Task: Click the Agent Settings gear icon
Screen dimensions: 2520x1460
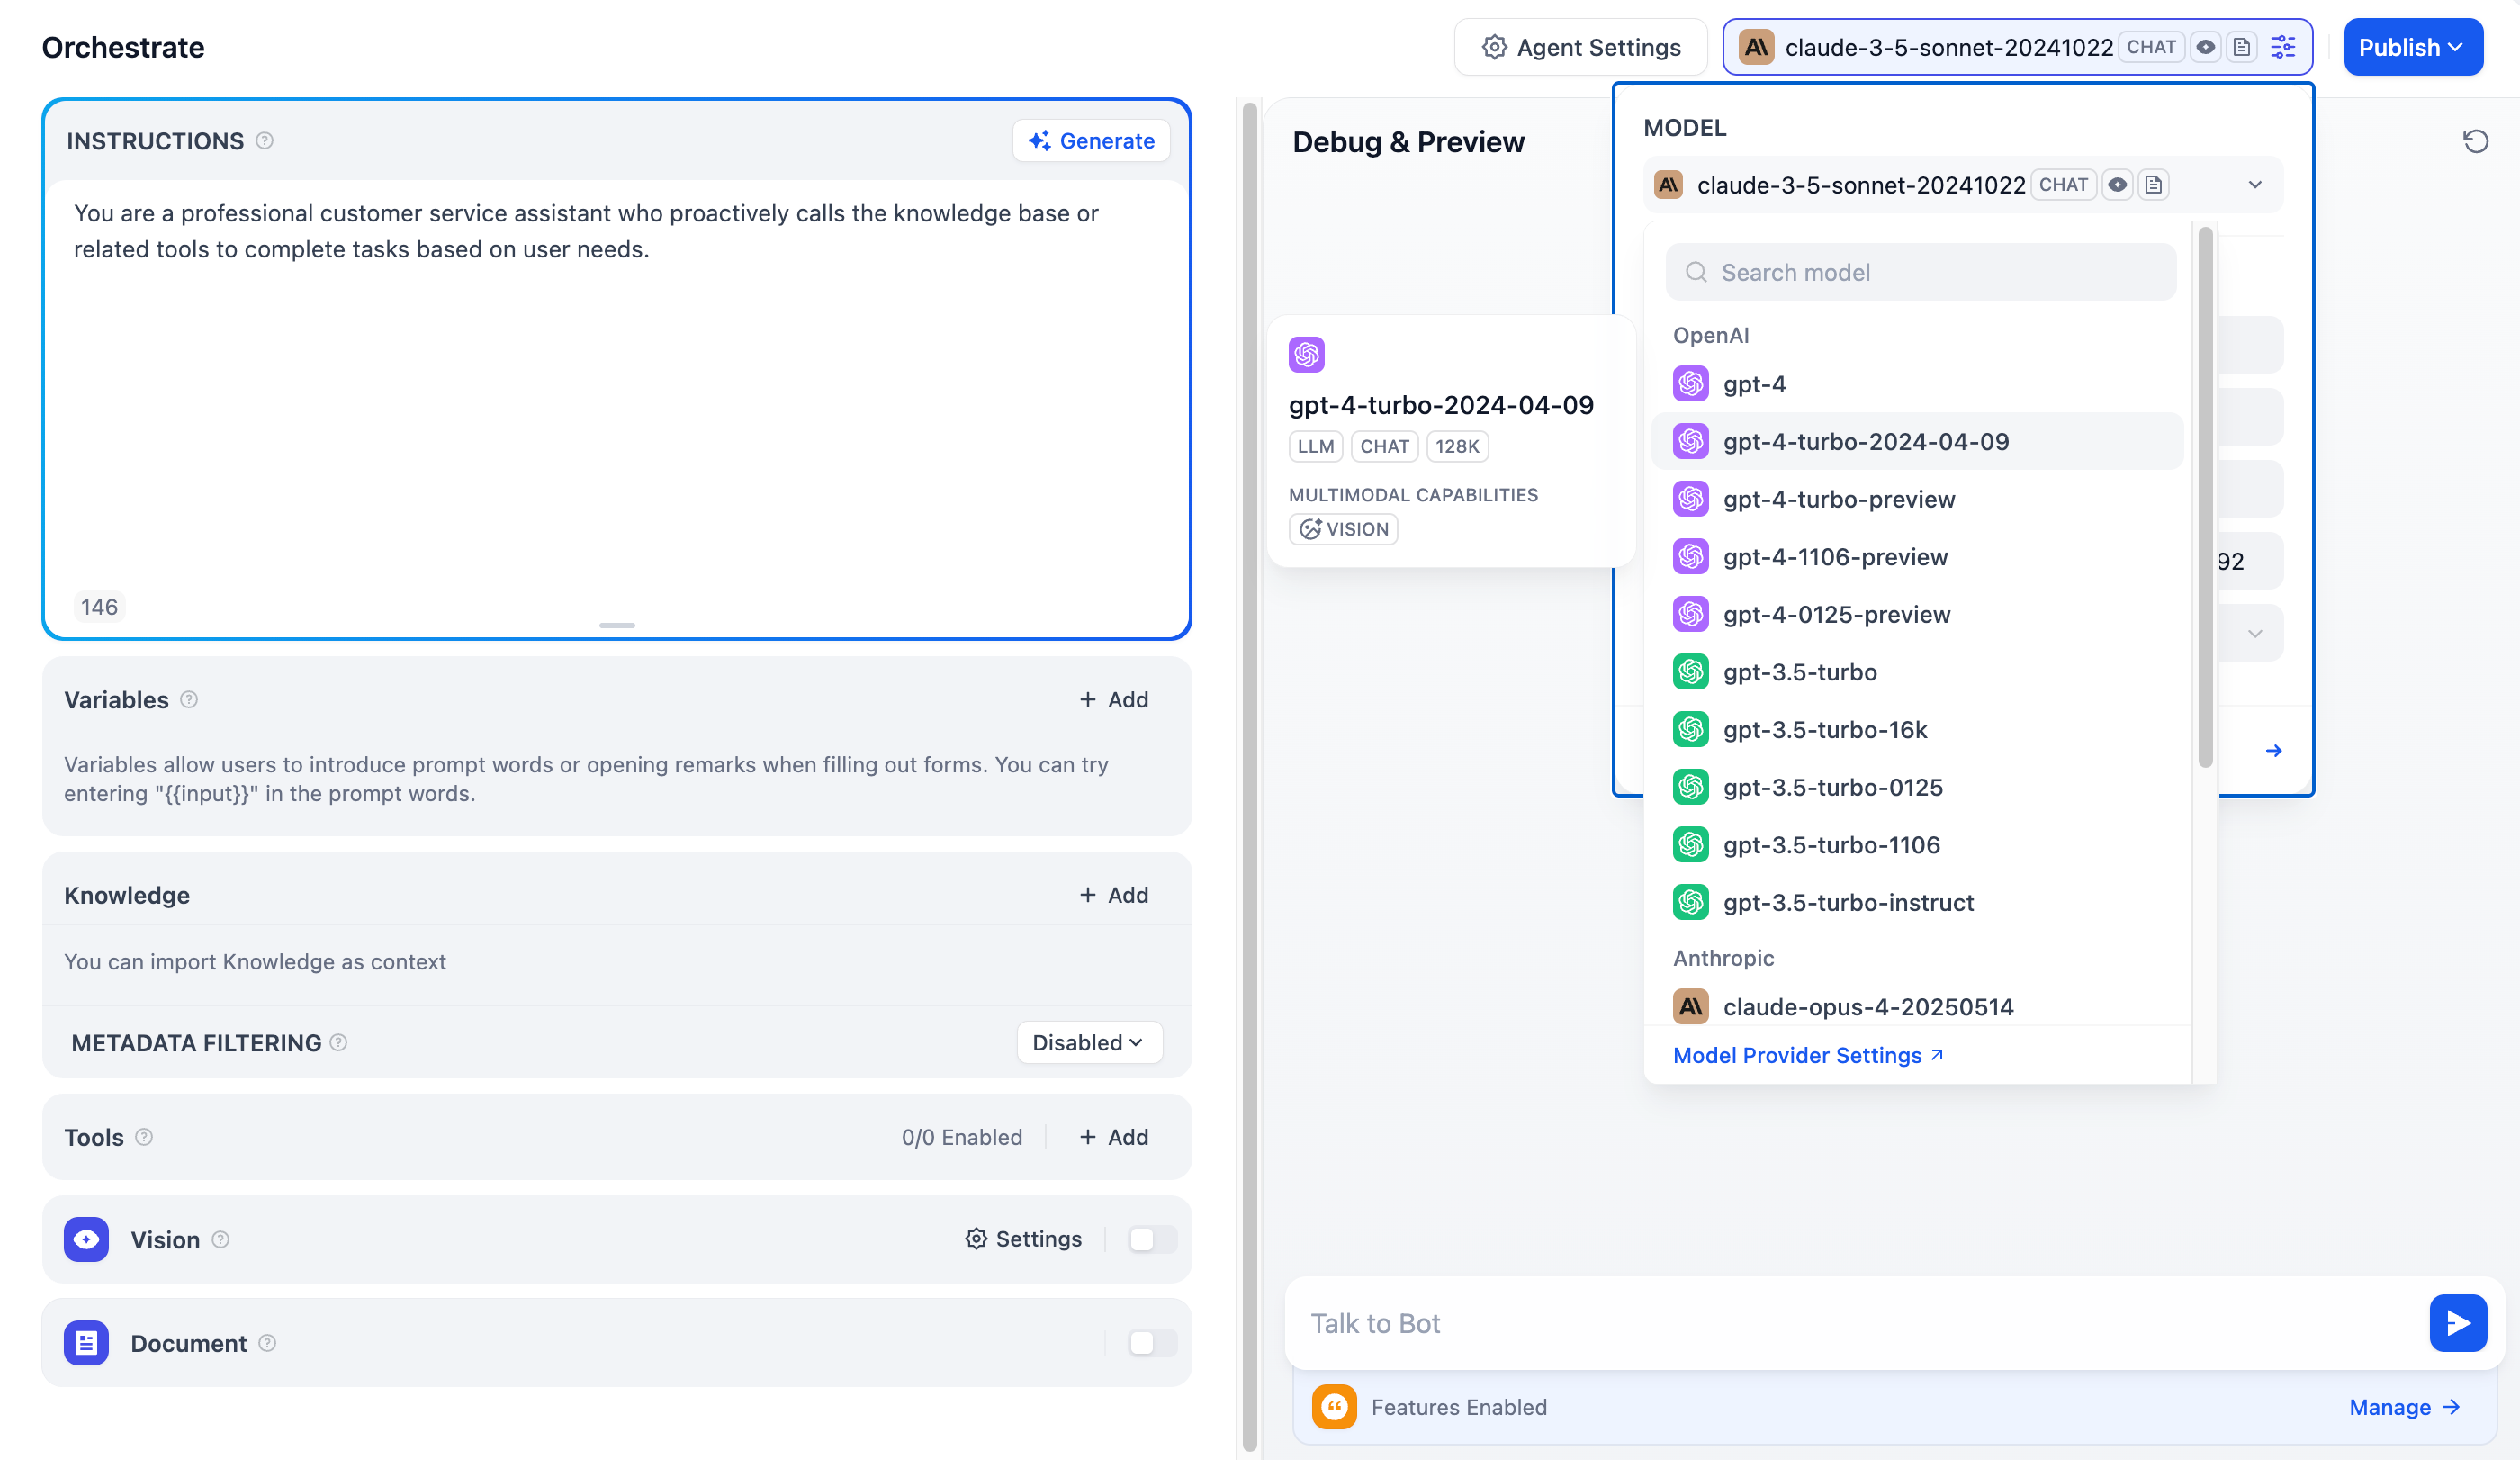Action: 1494,47
